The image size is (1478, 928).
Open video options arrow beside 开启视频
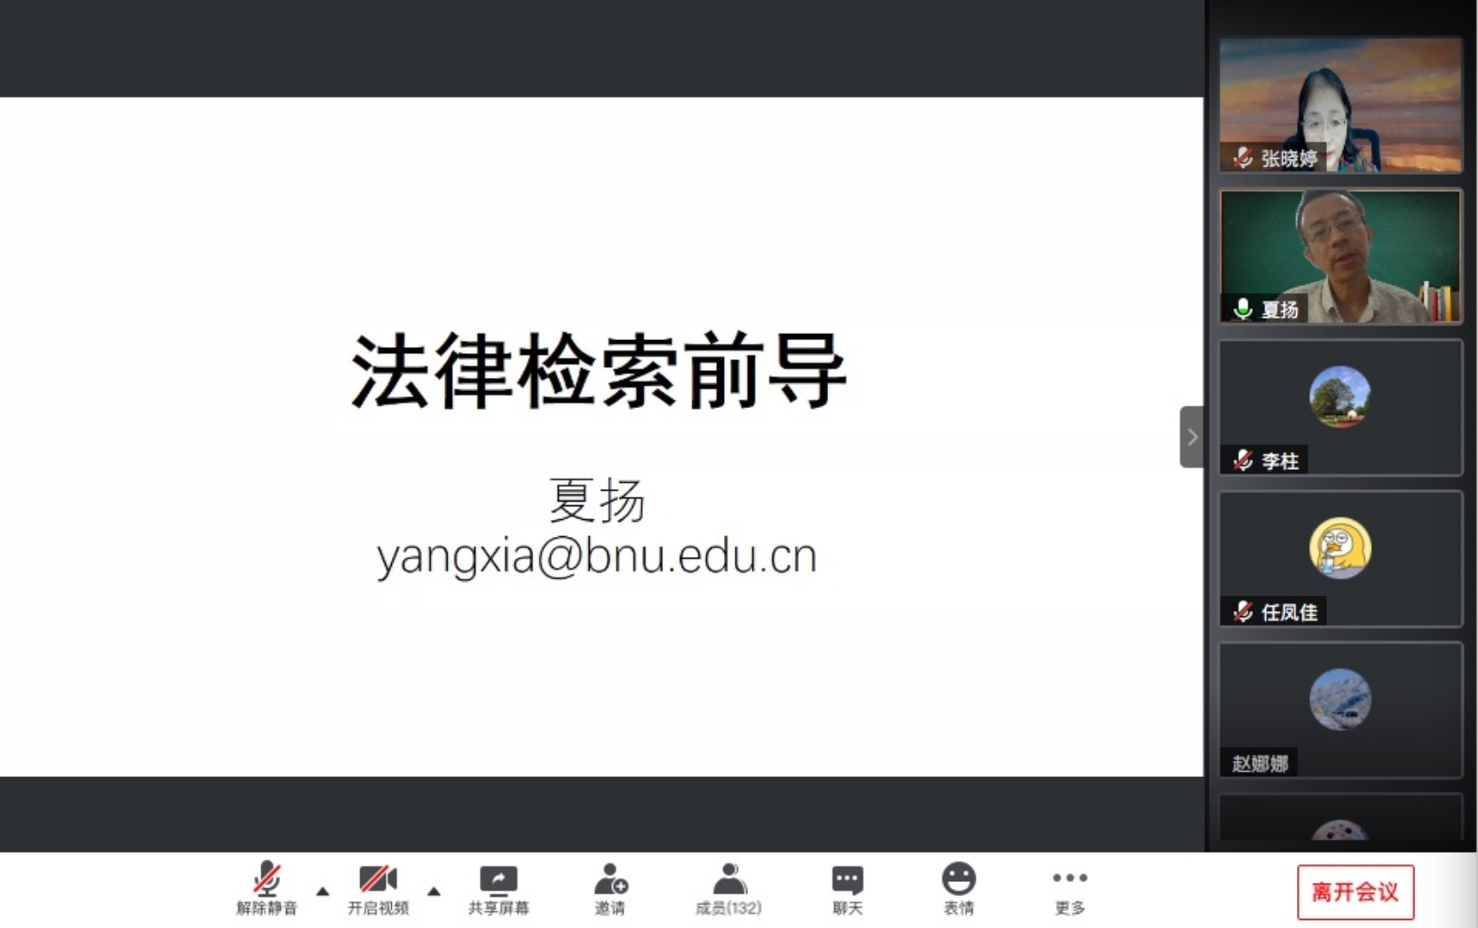(x=434, y=892)
